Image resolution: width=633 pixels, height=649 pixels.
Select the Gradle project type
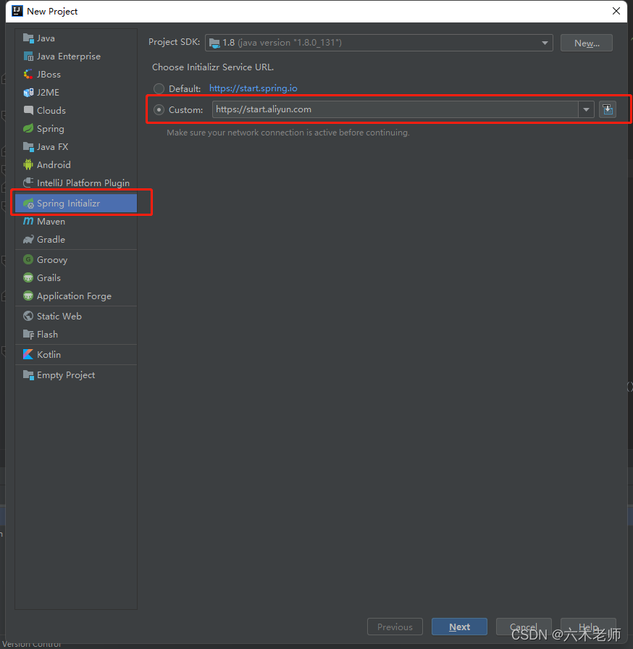(x=76, y=240)
